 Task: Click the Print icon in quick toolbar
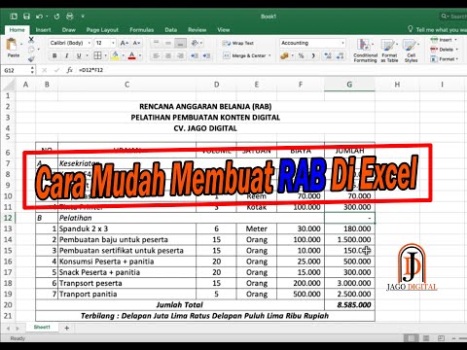69,17
